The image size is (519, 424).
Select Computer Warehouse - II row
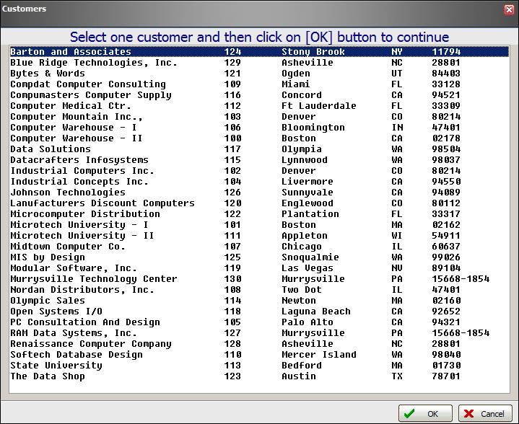(77, 138)
